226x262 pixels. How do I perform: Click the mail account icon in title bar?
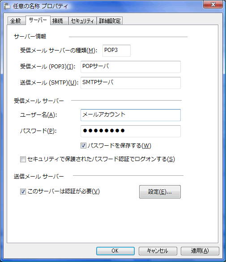[7, 6]
